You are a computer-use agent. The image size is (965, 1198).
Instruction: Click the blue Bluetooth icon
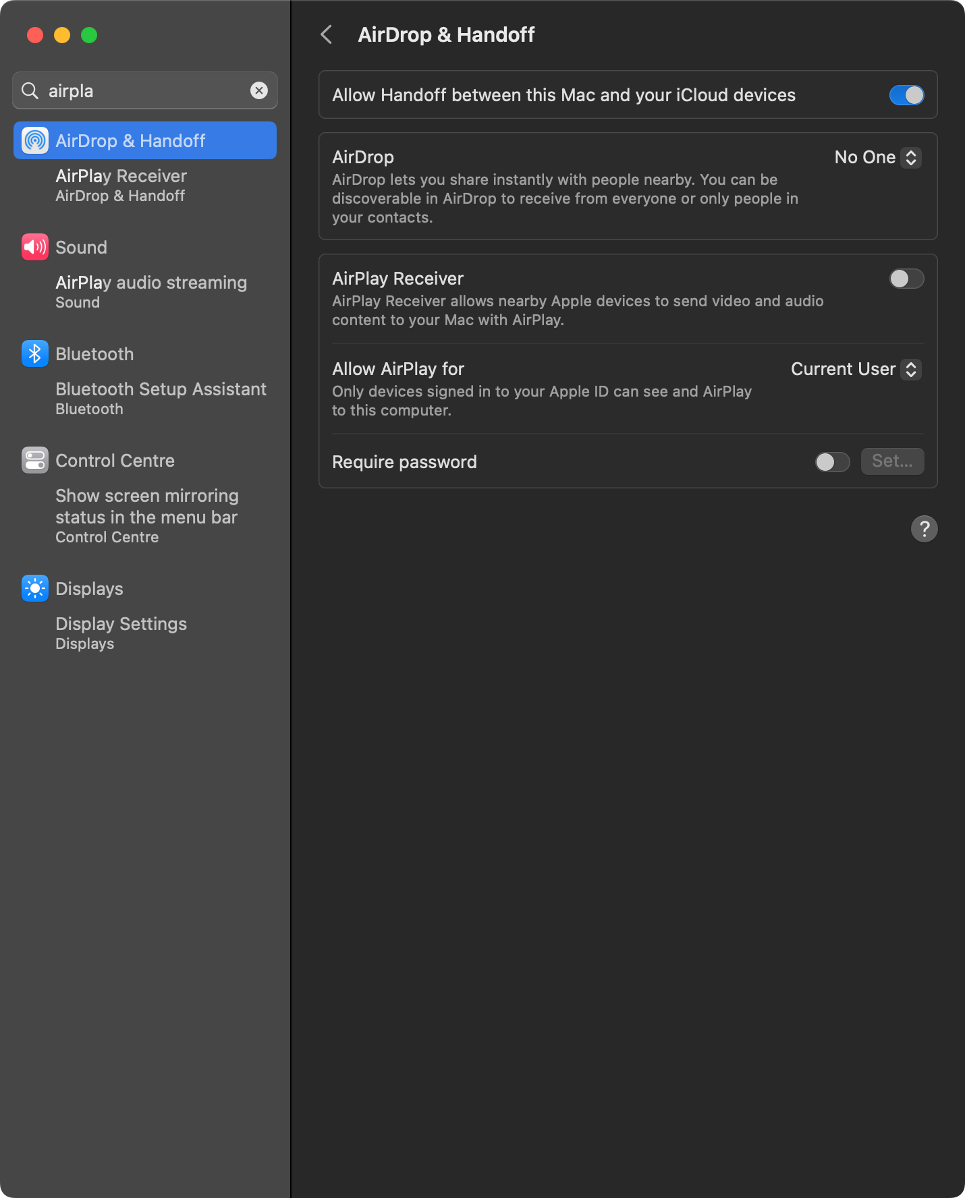coord(35,353)
